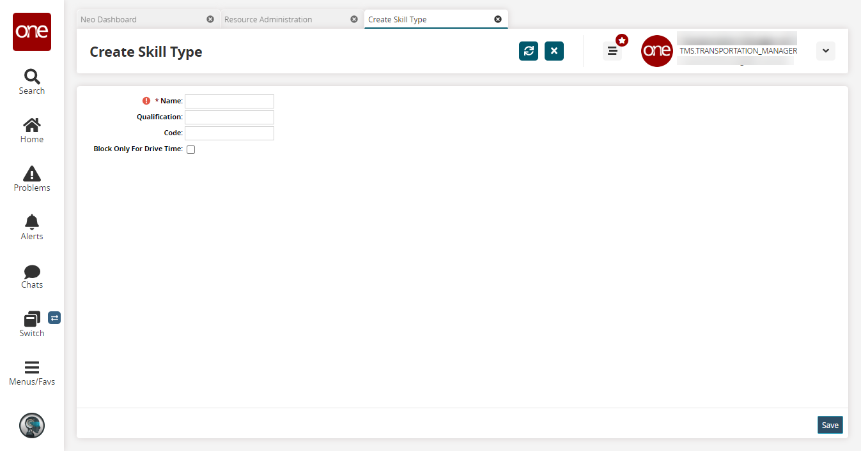The image size is (861, 451).
Task: Enable Block Only For Drive Time checkbox
Action: [190, 149]
